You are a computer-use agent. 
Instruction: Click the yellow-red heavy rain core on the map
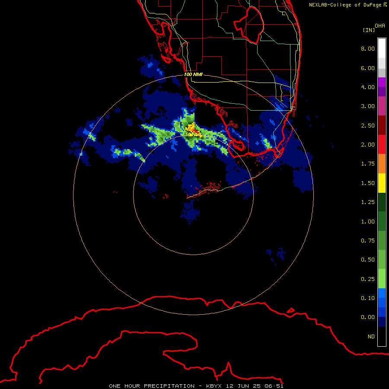pos(191,128)
